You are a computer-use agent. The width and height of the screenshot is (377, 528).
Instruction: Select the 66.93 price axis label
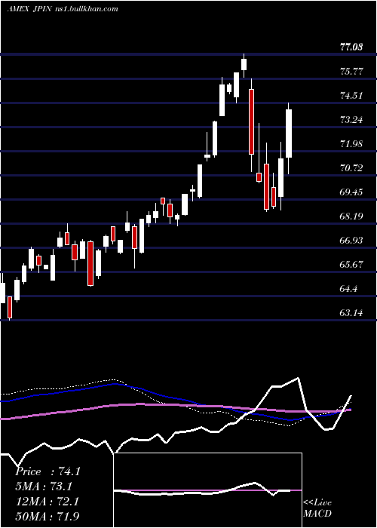pos(351,240)
